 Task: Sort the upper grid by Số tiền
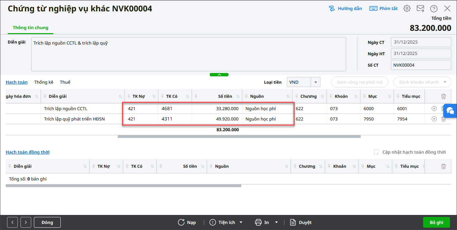[x=238, y=96]
